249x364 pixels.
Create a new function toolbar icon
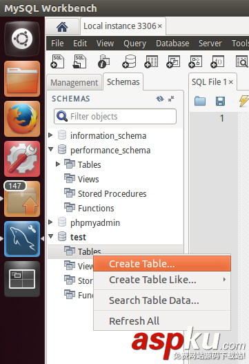click(x=217, y=61)
